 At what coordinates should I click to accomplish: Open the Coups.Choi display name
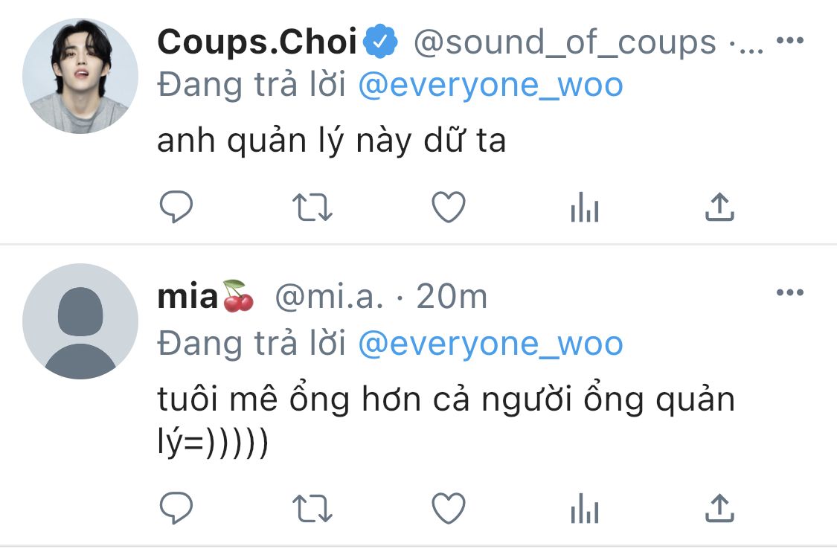[257, 42]
